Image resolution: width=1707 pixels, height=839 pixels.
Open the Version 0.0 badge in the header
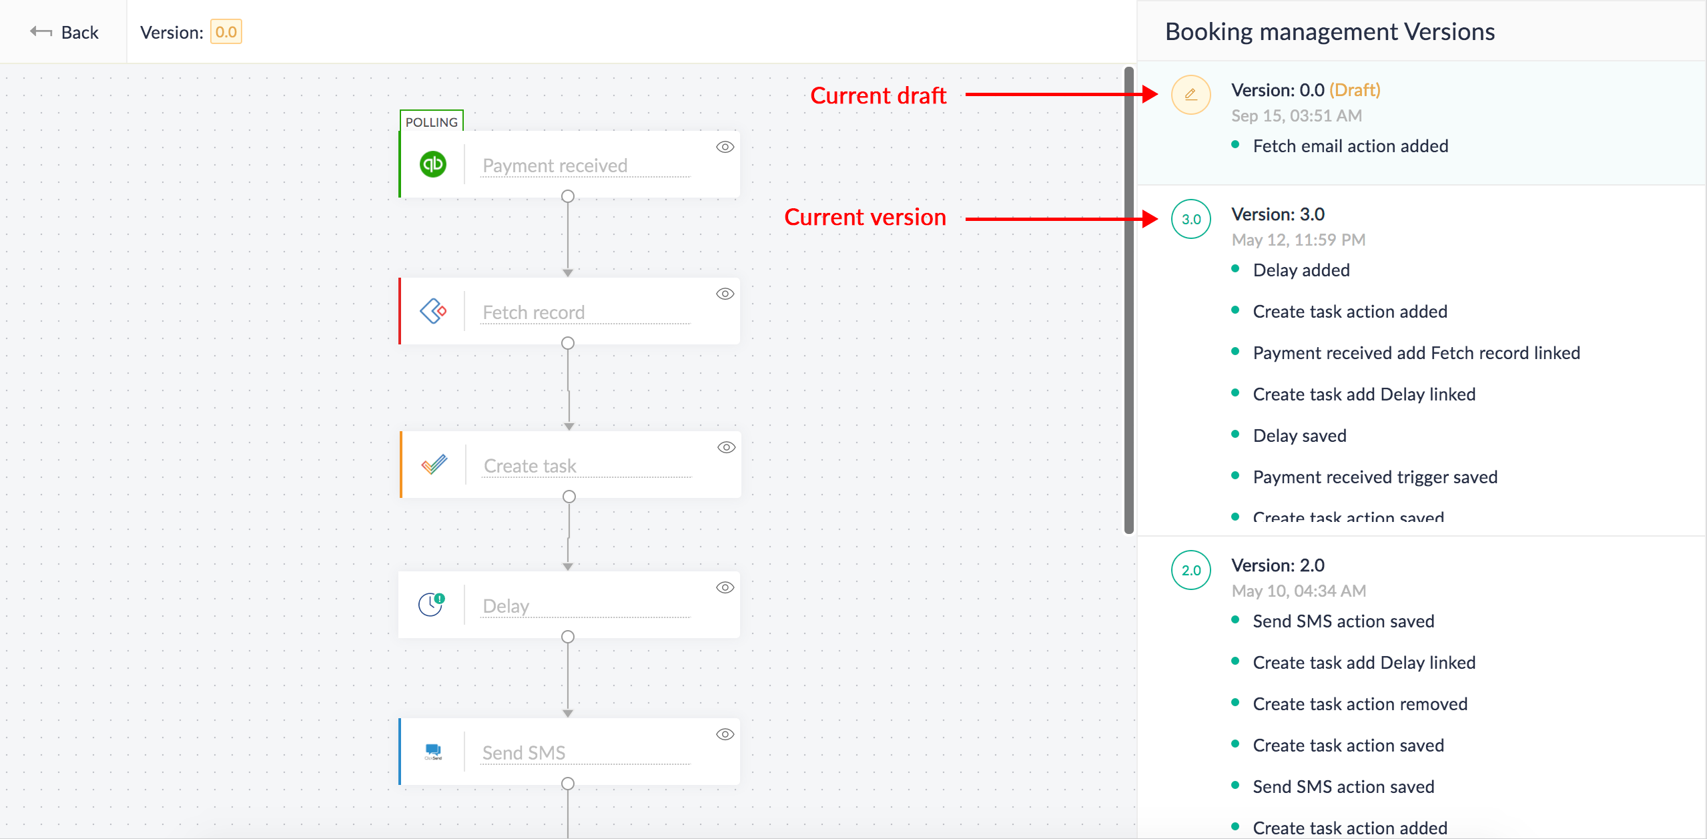pyautogui.click(x=226, y=31)
